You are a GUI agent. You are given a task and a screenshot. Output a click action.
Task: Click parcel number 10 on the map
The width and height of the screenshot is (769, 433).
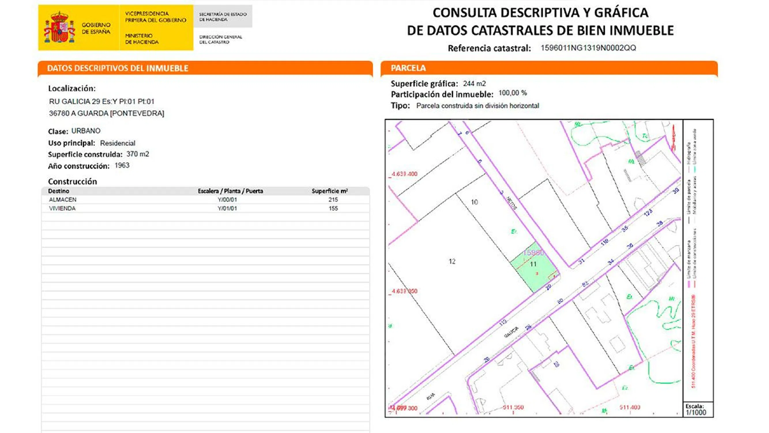474,202
